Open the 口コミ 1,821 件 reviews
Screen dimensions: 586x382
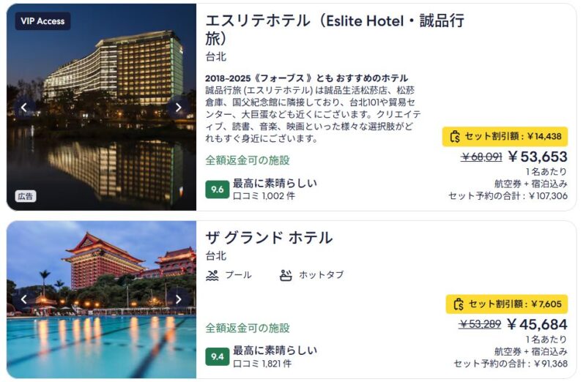coord(262,363)
